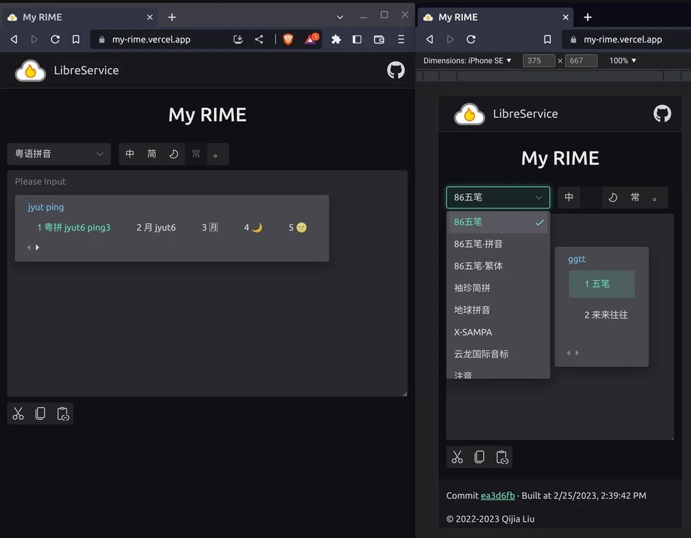The height and width of the screenshot is (538, 691).
Task: Toggle half-moon half/full width shape button in left window
Action: tap(173, 154)
